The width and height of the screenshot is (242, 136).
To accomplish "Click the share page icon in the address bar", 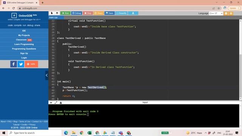I will click(x=214, y=8).
